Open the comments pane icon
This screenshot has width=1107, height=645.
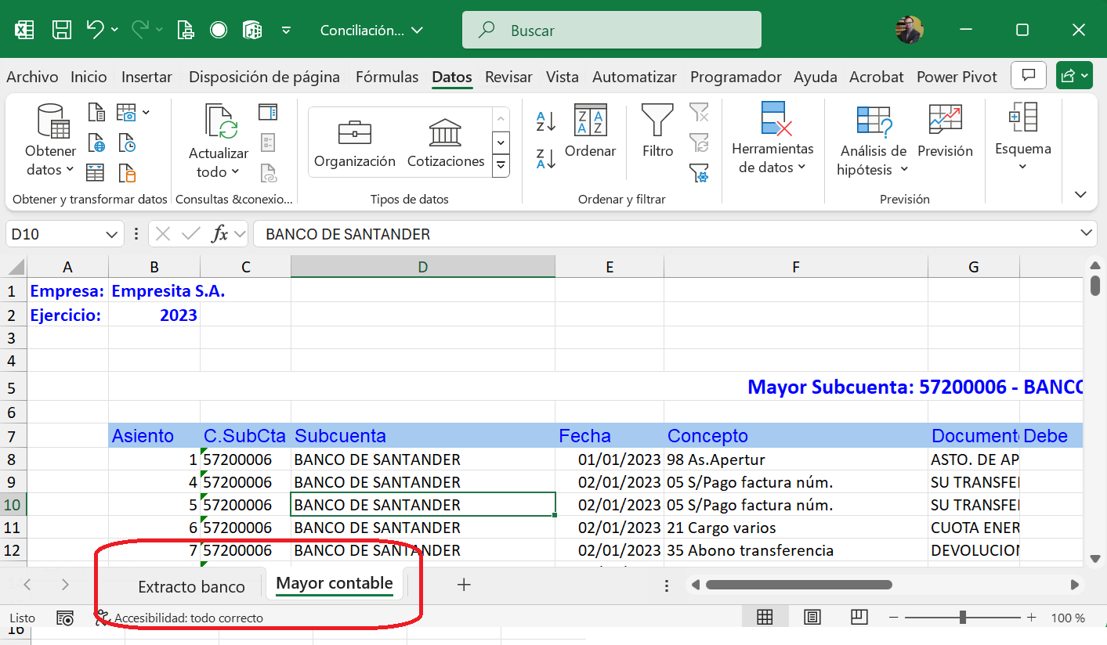click(x=1029, y=75)
